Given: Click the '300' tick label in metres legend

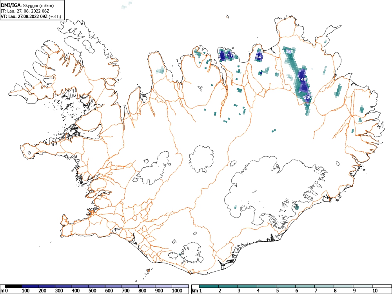Looking at the screenshot, I should (x=59, y=291).
